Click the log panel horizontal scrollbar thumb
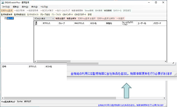 pyautogui.click(x=60, y=98)
